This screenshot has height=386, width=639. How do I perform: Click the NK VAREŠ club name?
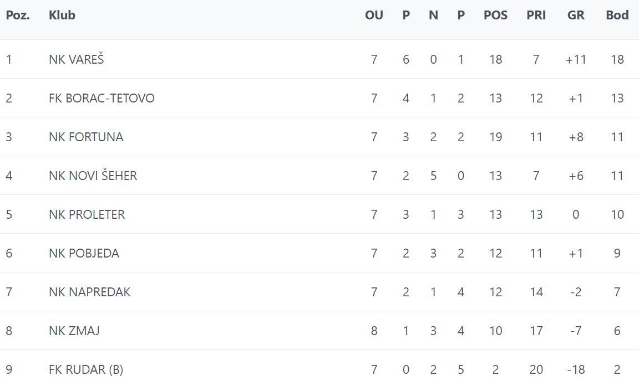click(x=76, y=59)
